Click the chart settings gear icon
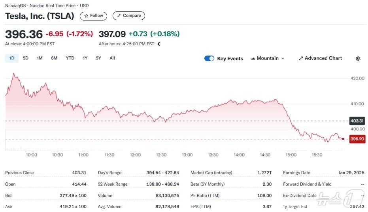 tap(358, 59)
